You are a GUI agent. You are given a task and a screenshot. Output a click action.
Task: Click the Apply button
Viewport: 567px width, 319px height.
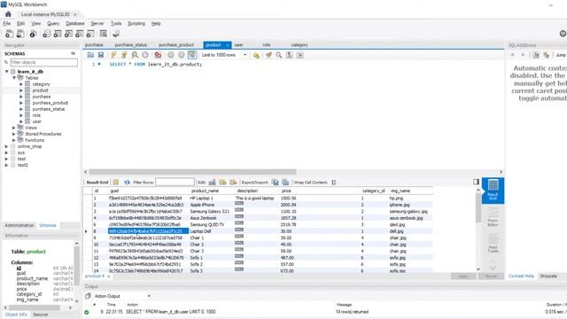462,276
